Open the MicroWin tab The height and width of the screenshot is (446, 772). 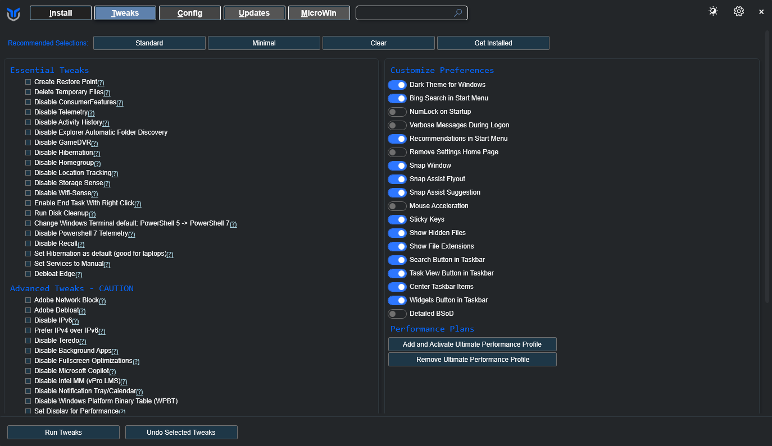(319, 13)
